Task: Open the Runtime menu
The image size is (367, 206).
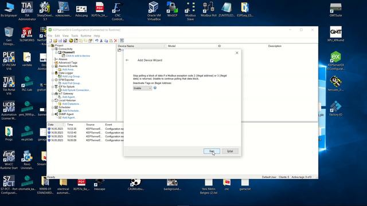Action: point(86,35)
